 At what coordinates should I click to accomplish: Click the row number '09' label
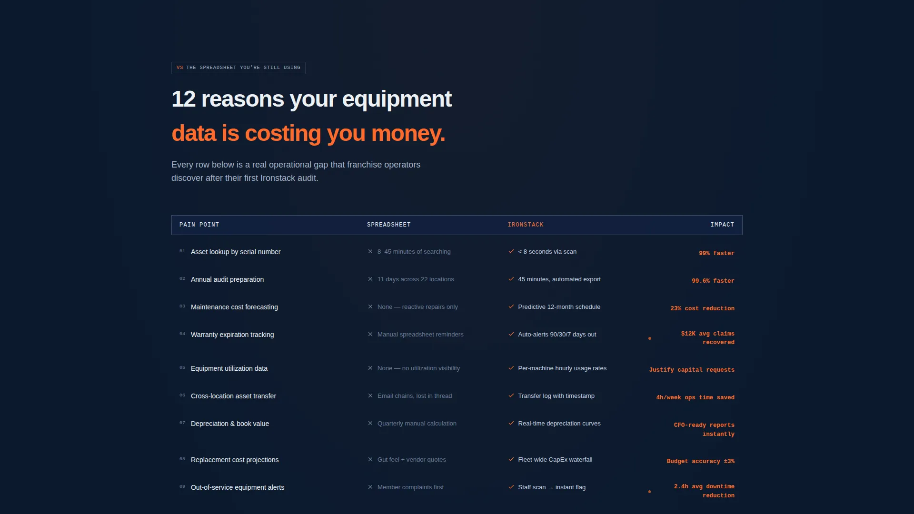pyautogui.click(x=182, y=486)
